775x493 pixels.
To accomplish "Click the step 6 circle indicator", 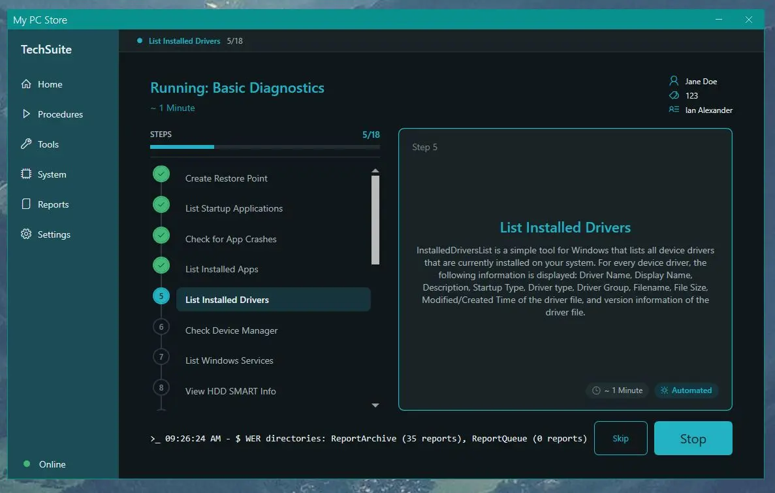I will tap(161, 327).
